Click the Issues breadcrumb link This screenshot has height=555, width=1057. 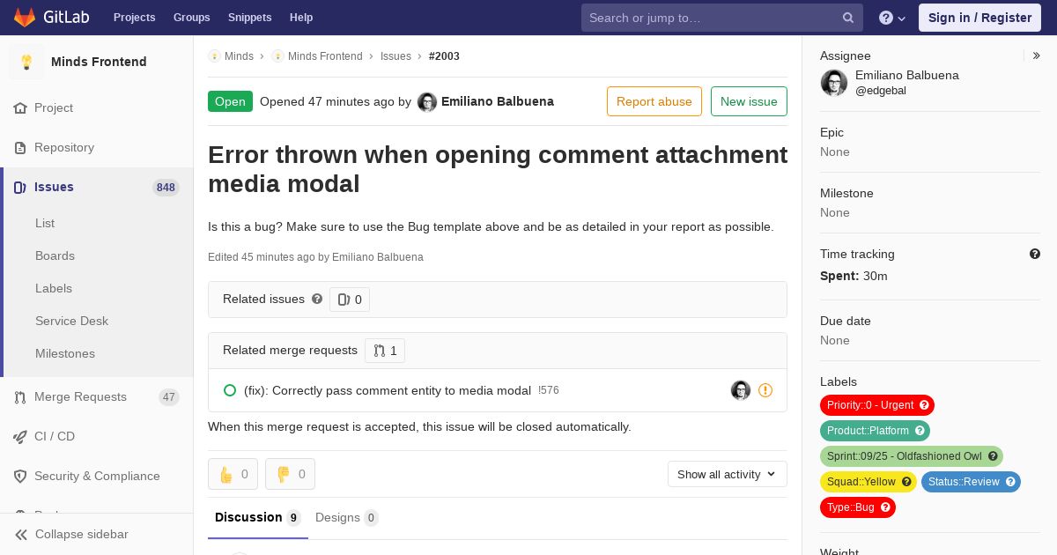(x=395, y=56)
